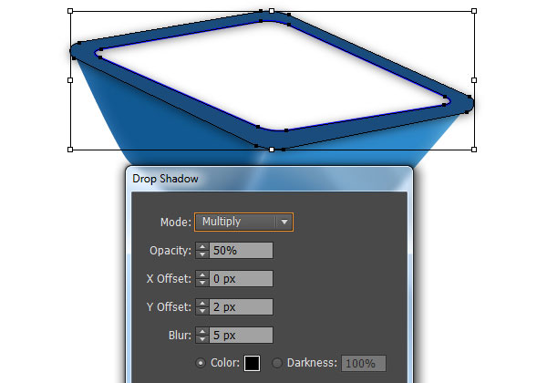Viewport: 547px width, 383px height.
Task: Increase Y Offset with stepper up arrow
Action: (x=202, y=303)
